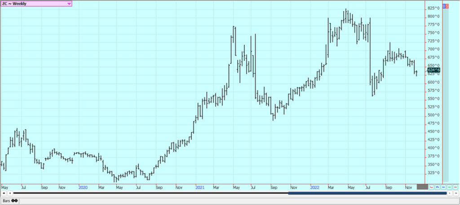Click the vertical order ladder strip under B S

click(x=446, y=95)
